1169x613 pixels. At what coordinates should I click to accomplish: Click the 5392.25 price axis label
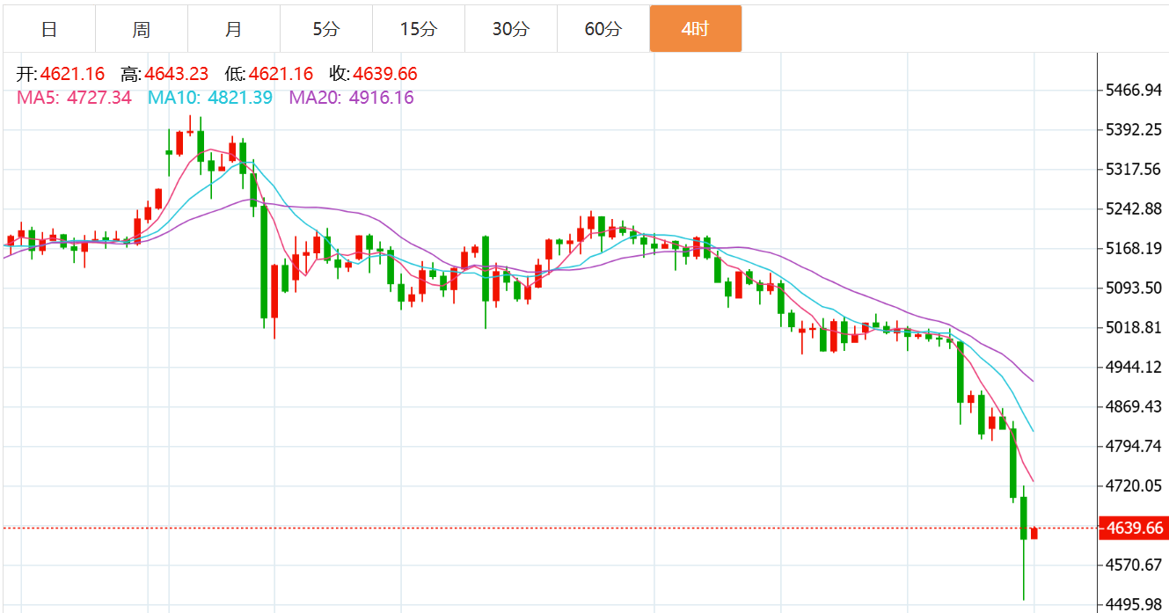coord(1134,130)
